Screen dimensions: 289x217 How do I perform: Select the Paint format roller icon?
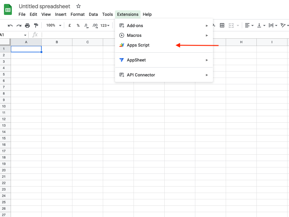tap(36, 26)
